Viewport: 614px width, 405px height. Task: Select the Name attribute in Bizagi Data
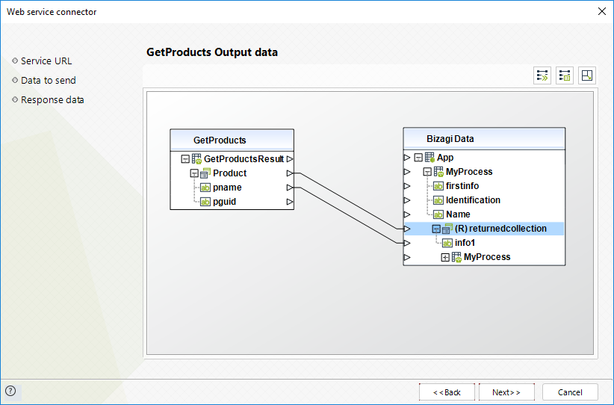(484, 214)
